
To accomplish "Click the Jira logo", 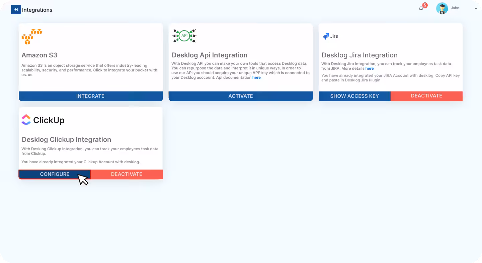I will pos(330,36).
